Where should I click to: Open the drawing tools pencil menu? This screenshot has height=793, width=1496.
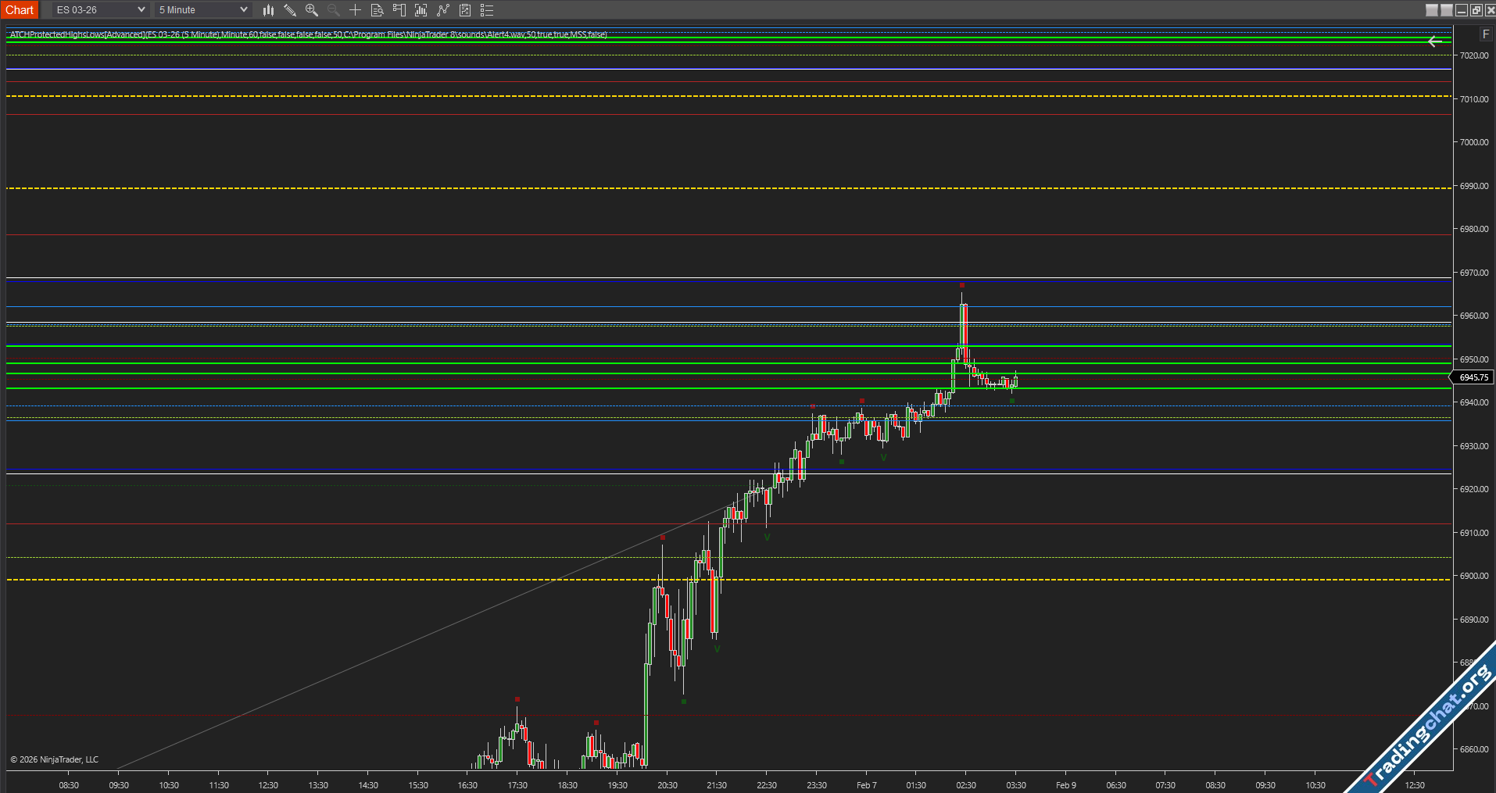tap(290, 10)
